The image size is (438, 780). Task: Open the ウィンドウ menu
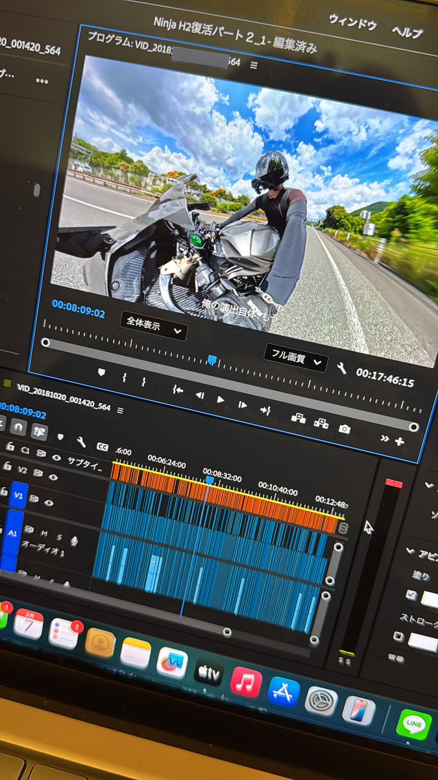click(352, 23)
